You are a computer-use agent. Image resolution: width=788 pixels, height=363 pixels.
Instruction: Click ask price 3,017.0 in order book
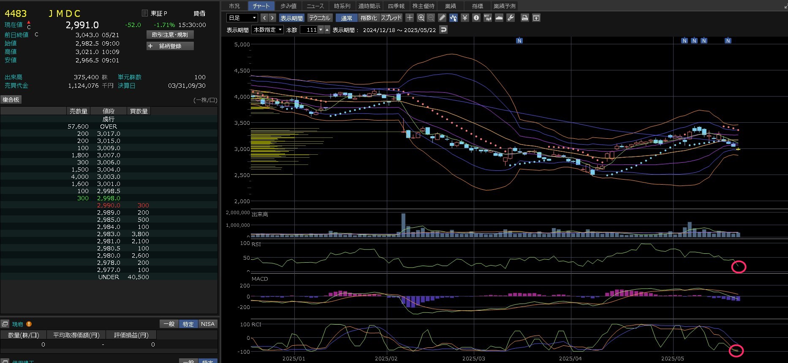pos(109,134)
